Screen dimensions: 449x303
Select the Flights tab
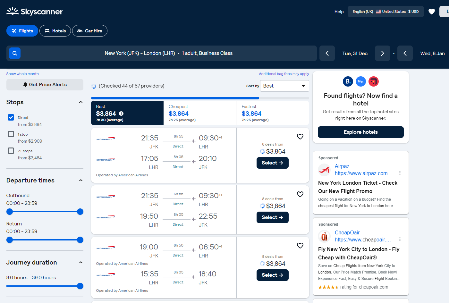22,31
